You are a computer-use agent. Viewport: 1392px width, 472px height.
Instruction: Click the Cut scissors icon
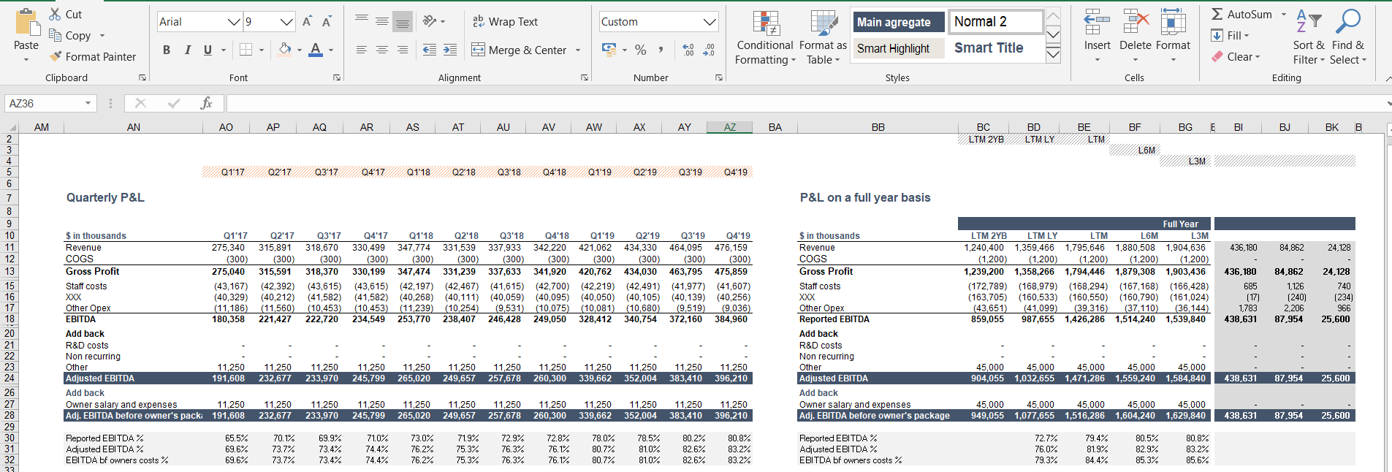click(55, 14)
